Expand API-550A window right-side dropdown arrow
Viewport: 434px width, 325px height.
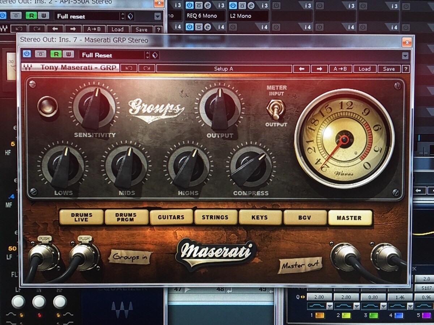(x=158, y=16)
